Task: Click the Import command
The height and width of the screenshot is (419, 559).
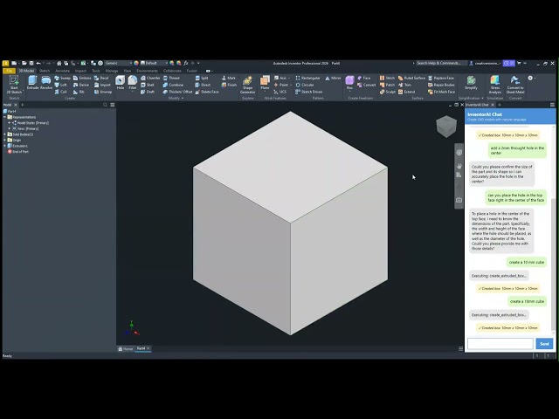Action: click(x=102, y=85)
